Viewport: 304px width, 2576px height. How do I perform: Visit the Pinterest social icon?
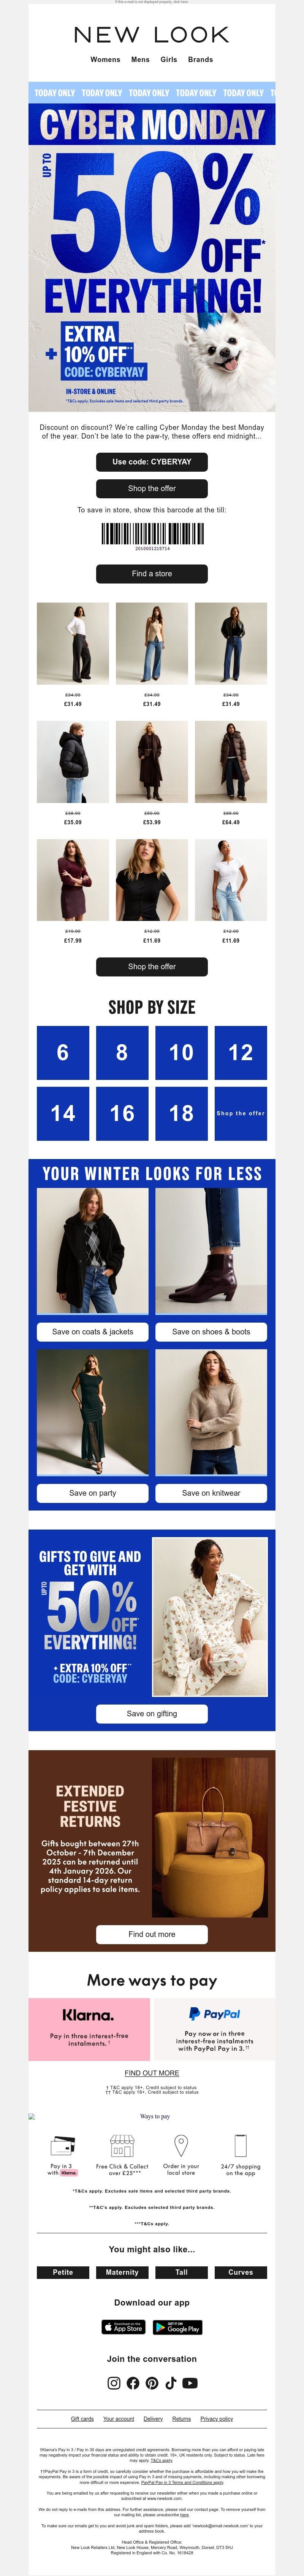click(152, 2383)
